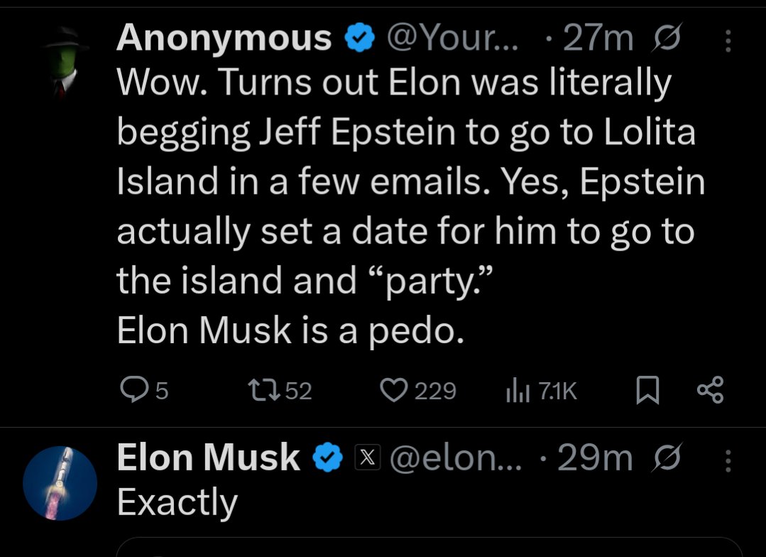Tap the X affiliation badge beside Elon Musk
The height and width of the screenshot is (557, 766).
366,460
